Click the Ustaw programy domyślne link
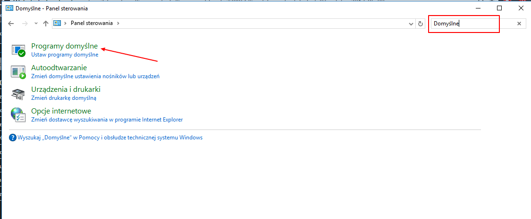The height and width of the screenshot is (219, 531). (65, 55)
